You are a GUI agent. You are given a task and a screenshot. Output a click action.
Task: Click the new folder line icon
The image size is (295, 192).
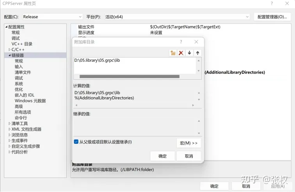point(173,53)
